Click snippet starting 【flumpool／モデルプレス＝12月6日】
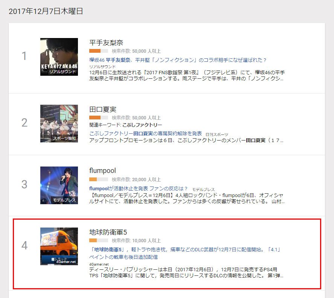The width and height of the screenshot is (334, 298). coord(187,198)
